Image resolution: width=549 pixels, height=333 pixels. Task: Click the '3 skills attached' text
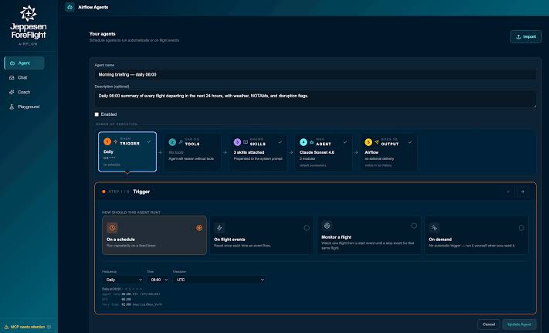coord(249,152)
